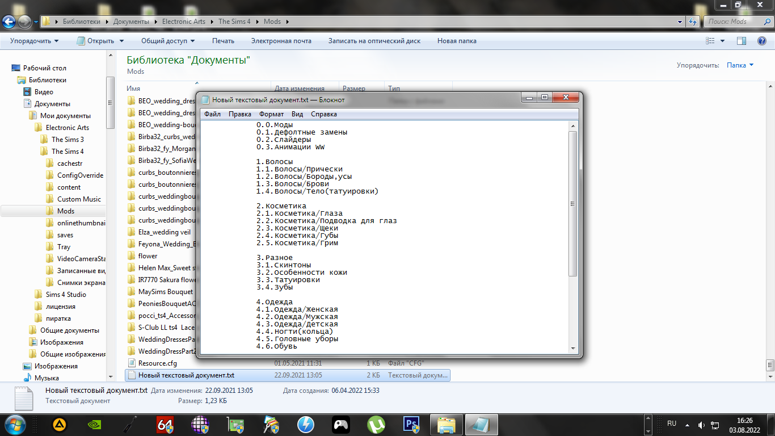Click Электронная почта in toolbar

[281, 41]
